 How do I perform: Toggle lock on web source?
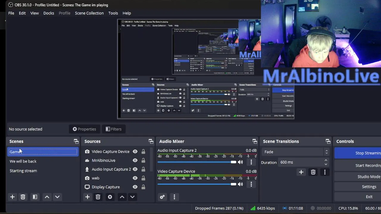143,178
